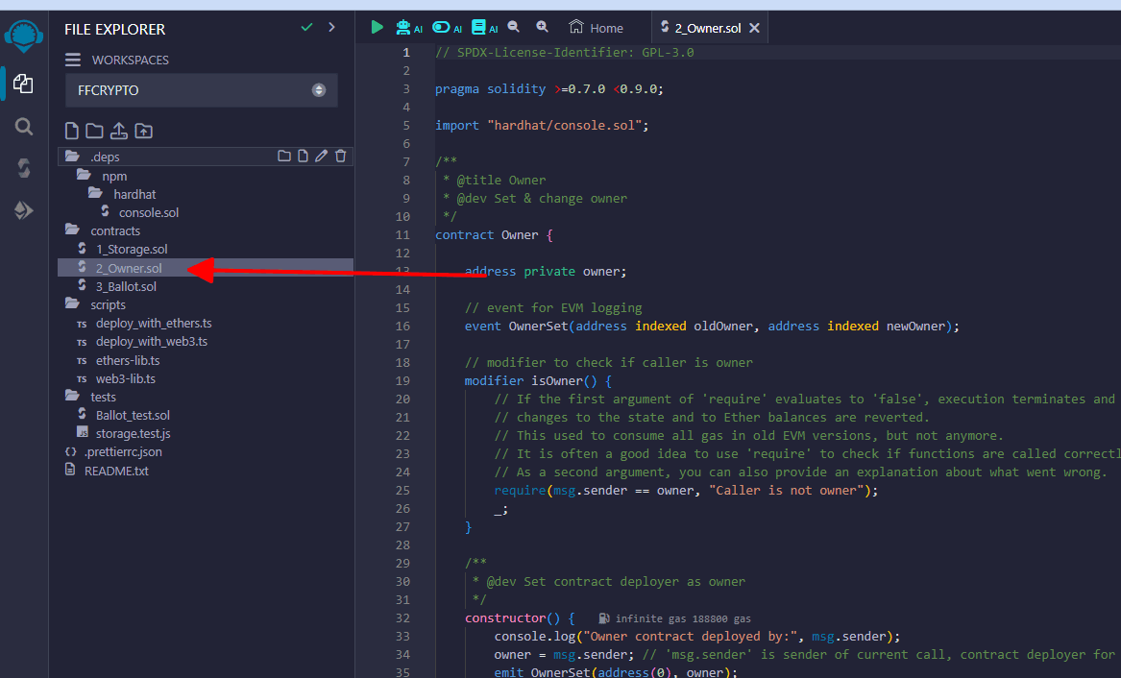Click line number 11 in the gutter

(402, 235)
